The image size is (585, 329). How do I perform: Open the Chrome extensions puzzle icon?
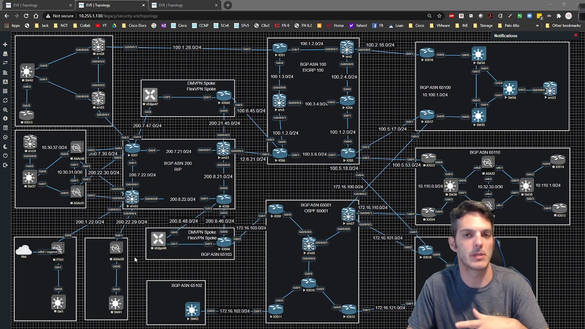coord(558,16)
